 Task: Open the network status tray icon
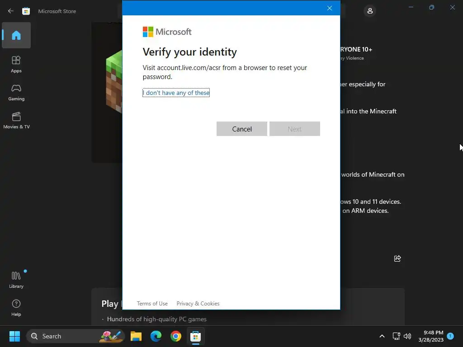396,336
